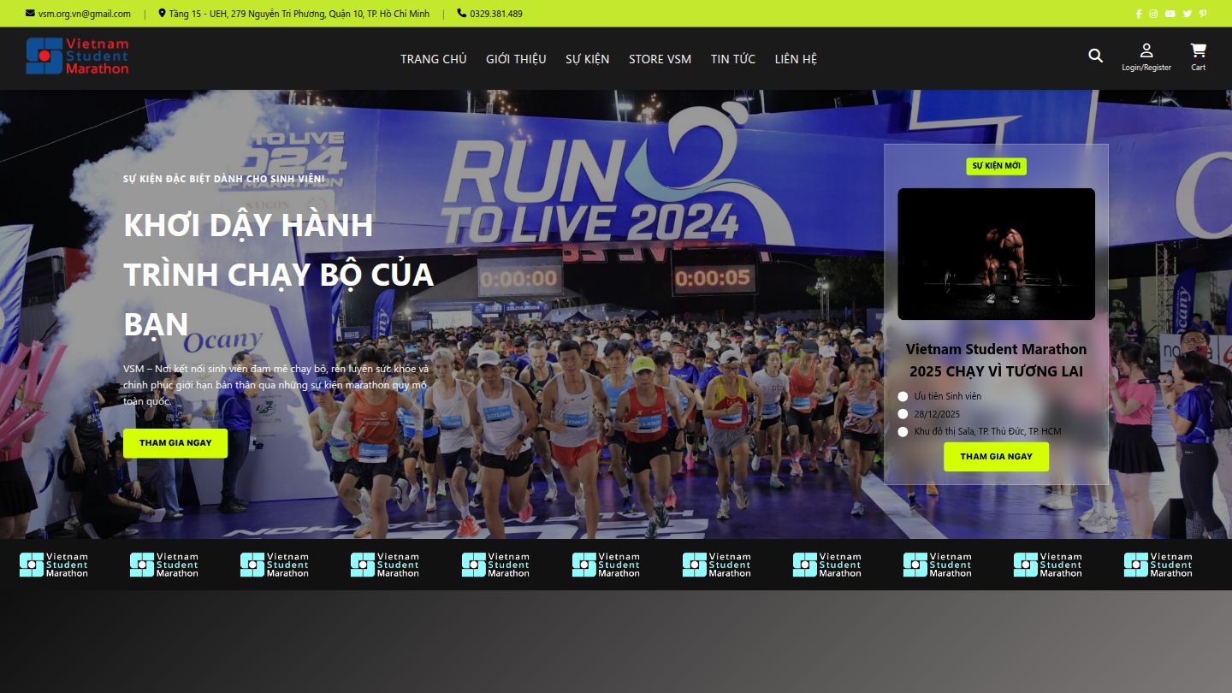Click the SỰ KIỆN MỚI badge

click(x=996, y=166)
